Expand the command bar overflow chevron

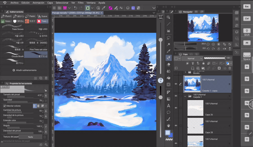click(x=154, y=8)
